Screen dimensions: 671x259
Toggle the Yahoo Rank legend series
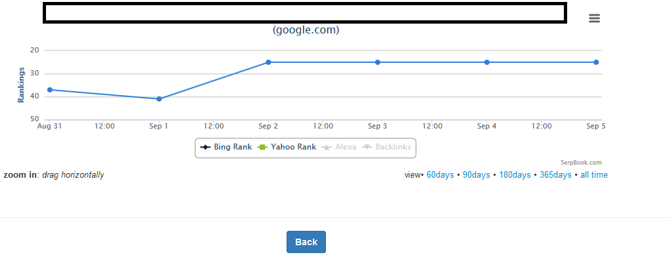click(287, 148)
